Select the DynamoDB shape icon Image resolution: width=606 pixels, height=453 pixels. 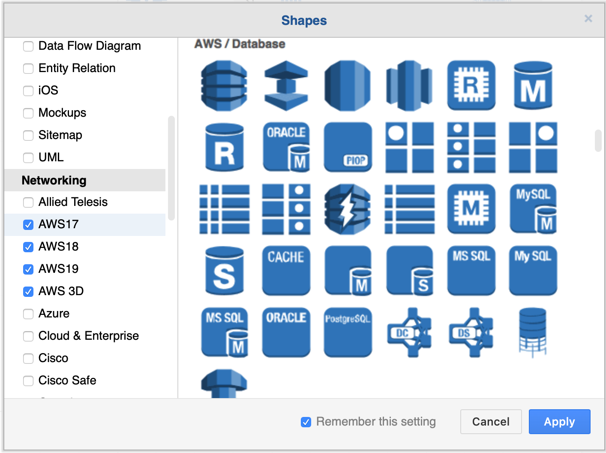pos(224,85)
